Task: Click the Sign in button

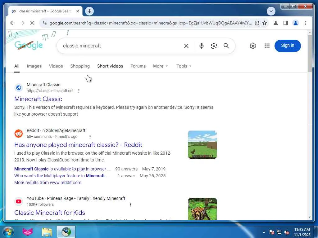Action: [288, 46]
